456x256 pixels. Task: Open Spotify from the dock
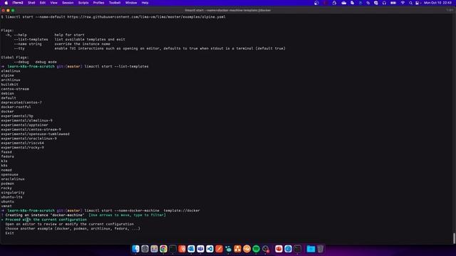point(256,249)
